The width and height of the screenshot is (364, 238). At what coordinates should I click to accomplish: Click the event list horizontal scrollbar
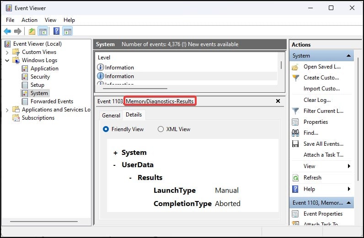pos(135,88)
